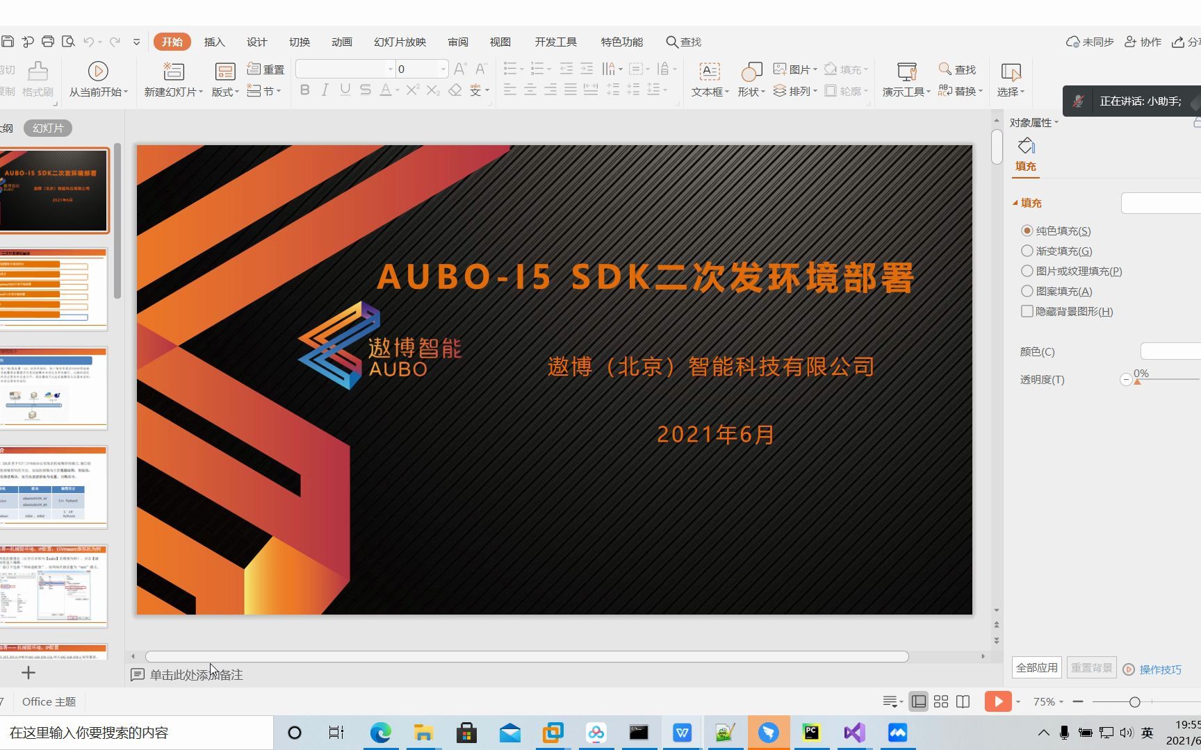Click the notes area to add notes
The width and height of the screenshot is (1201, 750).
click(197, 675)
